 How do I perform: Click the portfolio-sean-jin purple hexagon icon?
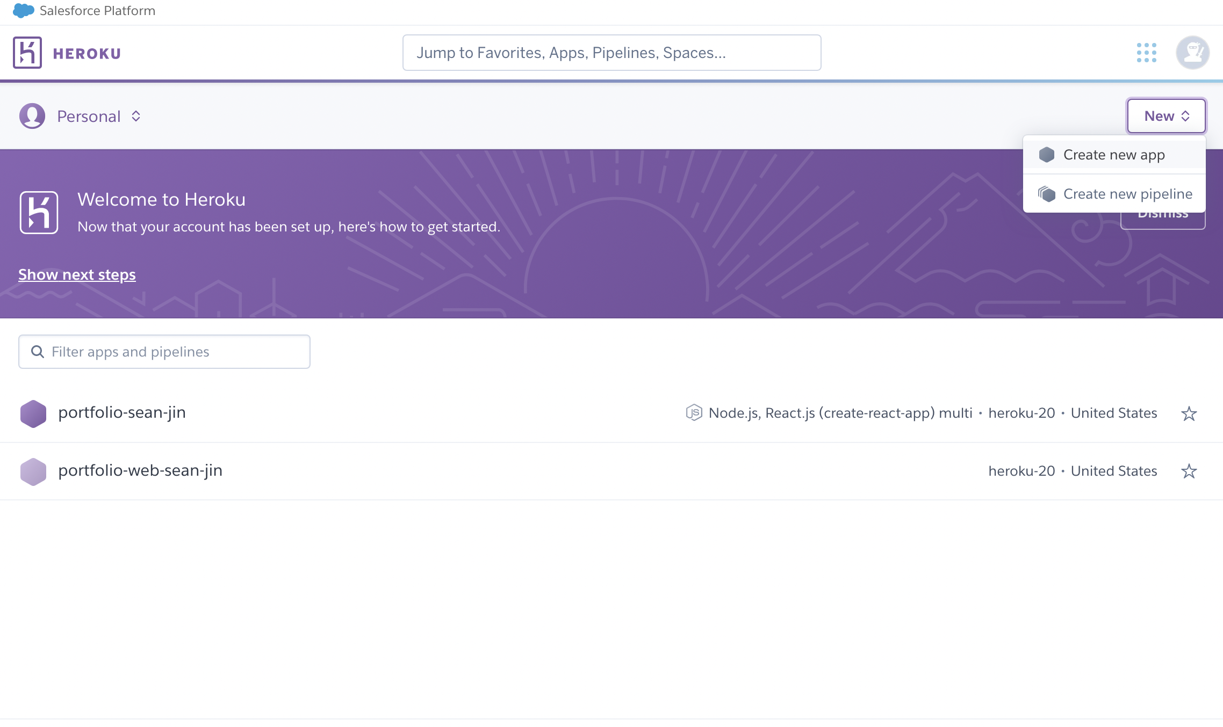[x=33, y=413]
